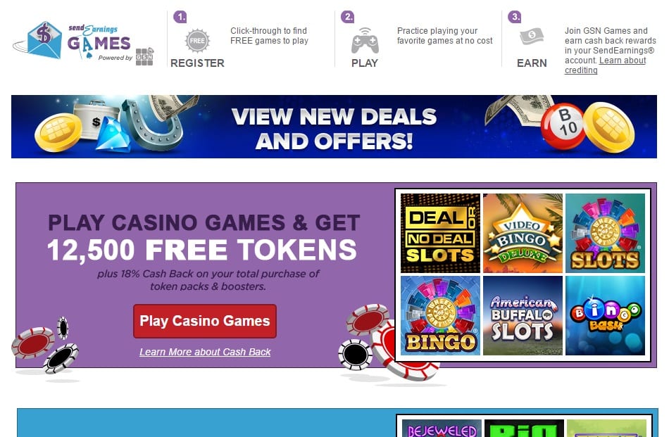Image resolution: width=669 pixels, height=437 pixels.
Task: Open Bingo Bash game tile
Action: 605,315
